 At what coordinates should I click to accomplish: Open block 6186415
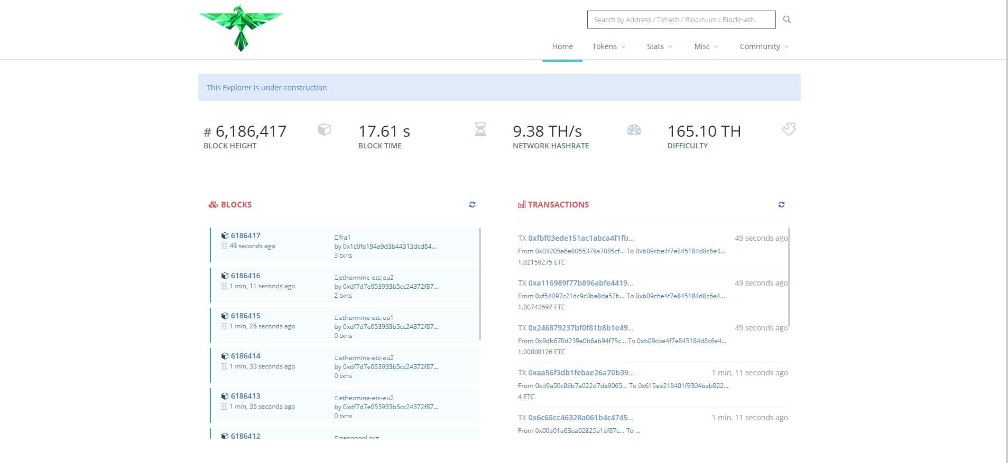[x=245, y=316]
